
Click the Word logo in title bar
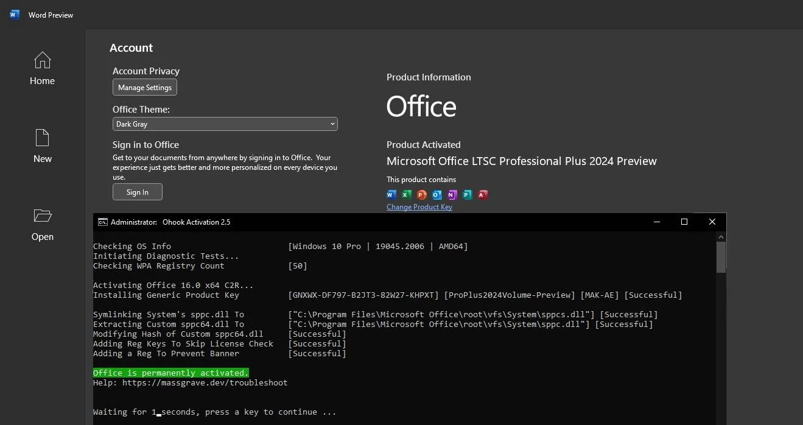[x=15, y=15]
